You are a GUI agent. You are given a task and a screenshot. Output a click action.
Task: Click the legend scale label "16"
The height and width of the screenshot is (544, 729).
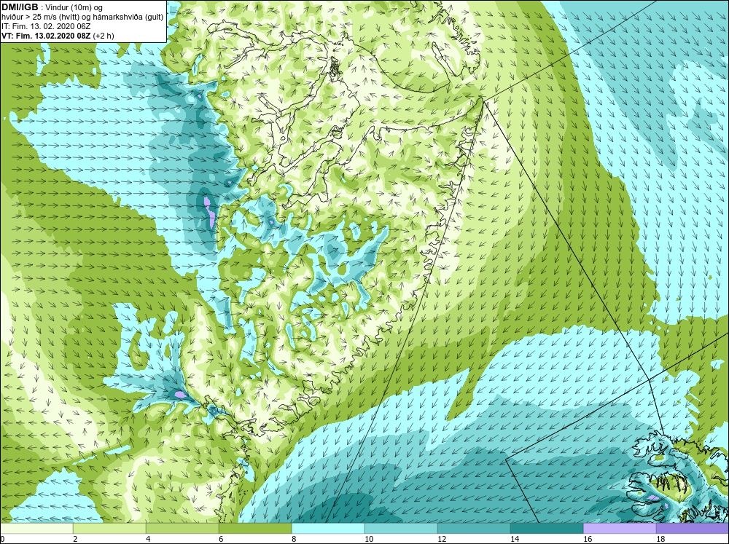tap(588, 539)
